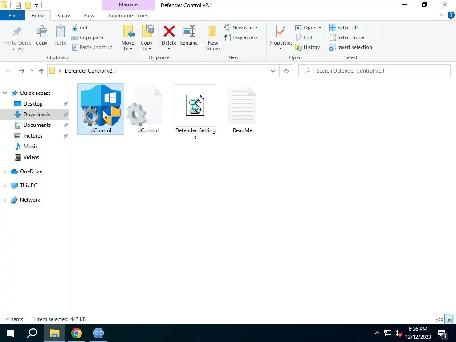Collapse Quick access tree node
Screen dimensions: 456x342
[x=4, y=93]
